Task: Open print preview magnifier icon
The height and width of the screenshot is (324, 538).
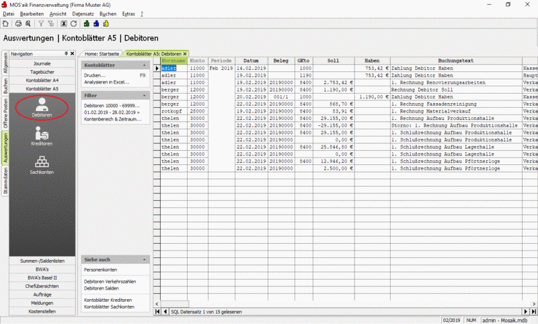Action: [x=28, y=24]
